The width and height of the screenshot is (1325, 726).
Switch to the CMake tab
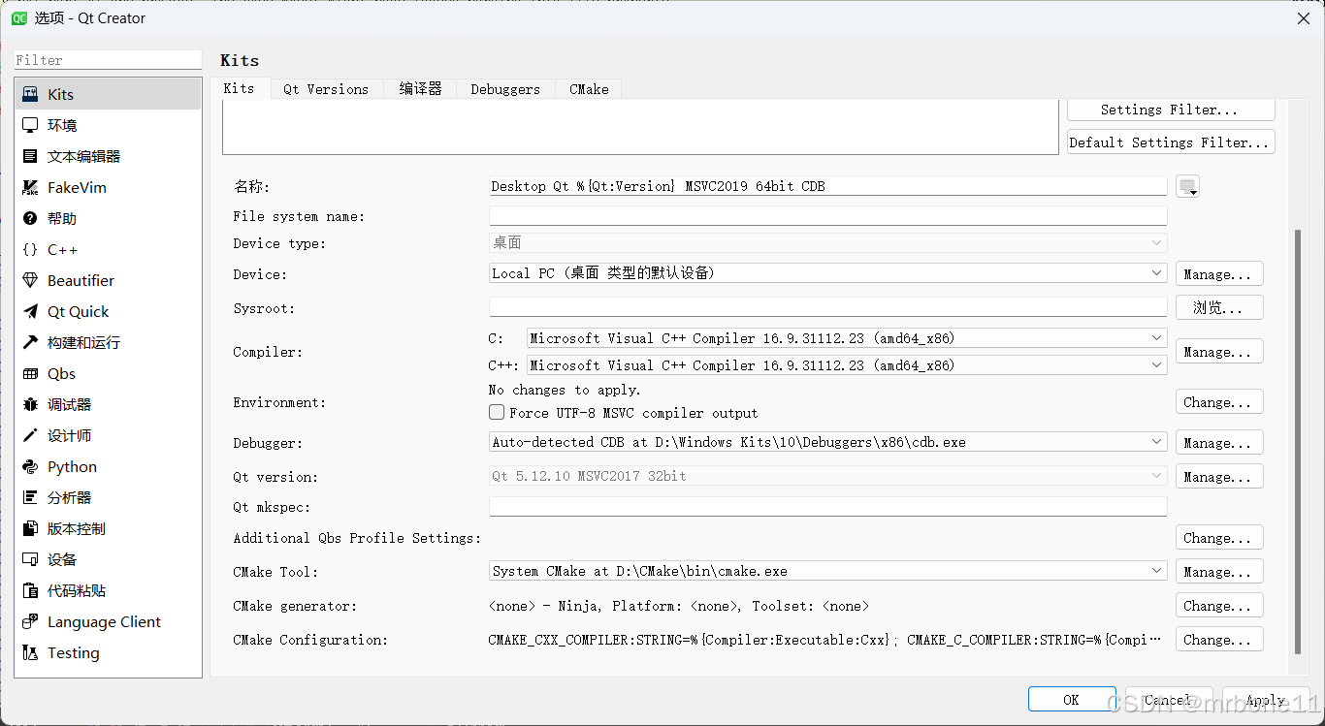pos(589,89)
